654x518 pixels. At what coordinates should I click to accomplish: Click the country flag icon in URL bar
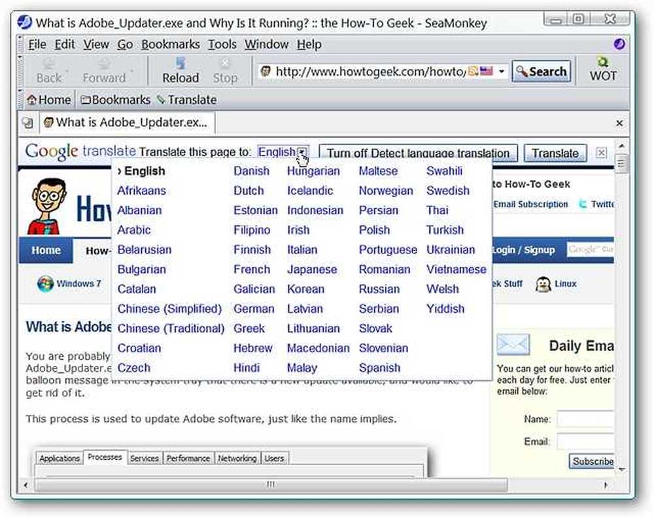tap(487, 71)
